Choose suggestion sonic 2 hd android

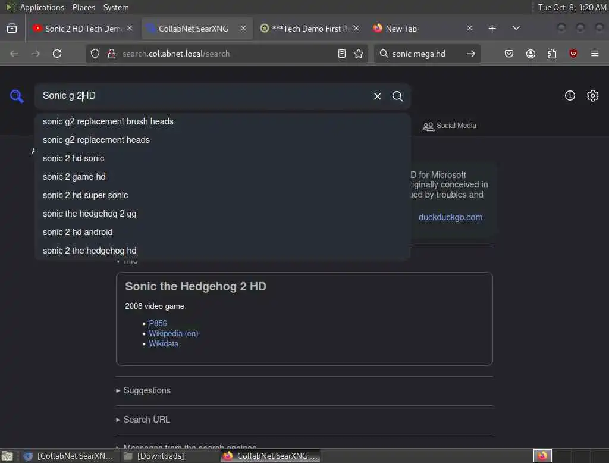[x=222, y=232]
